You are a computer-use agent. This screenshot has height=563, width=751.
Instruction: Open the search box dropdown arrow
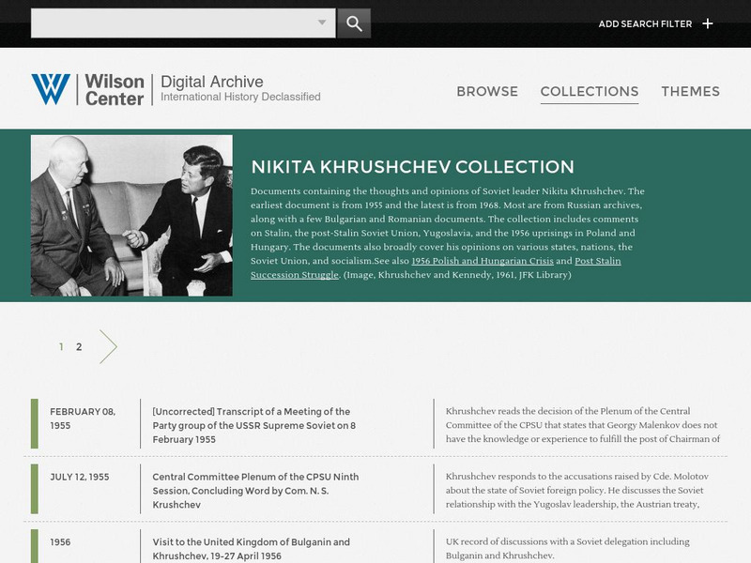pos(322,23)
